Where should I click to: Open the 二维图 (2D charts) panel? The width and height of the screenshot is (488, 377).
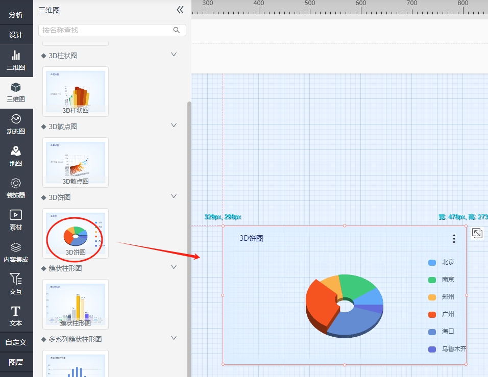16,60
